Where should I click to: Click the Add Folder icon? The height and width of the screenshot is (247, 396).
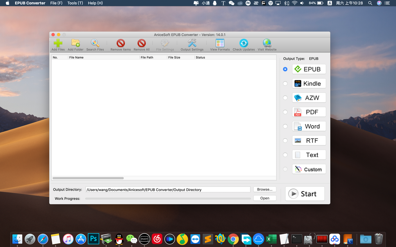(76, 45)
